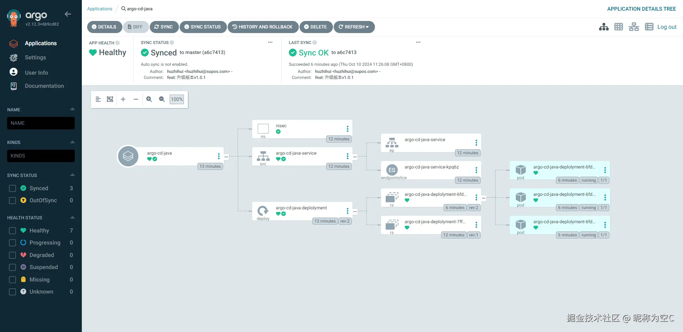Open the Documentation icon in sidebar
The height and width of the screenshot is (332, 683).
coord(14,86)
